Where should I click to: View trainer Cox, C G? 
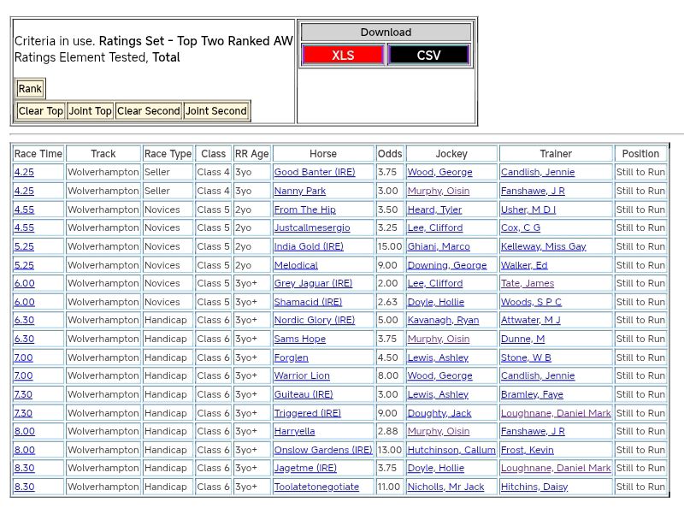[x=520, y=228]
